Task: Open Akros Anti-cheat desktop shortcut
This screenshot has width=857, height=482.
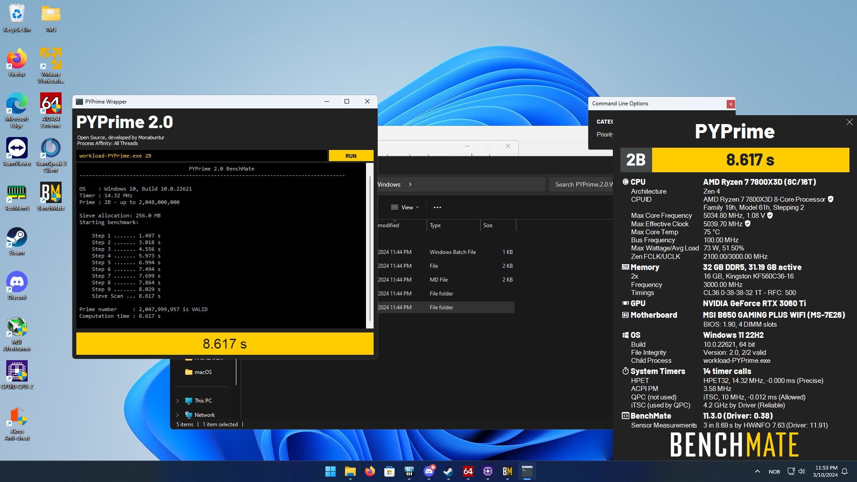Action: pos(17,424)
